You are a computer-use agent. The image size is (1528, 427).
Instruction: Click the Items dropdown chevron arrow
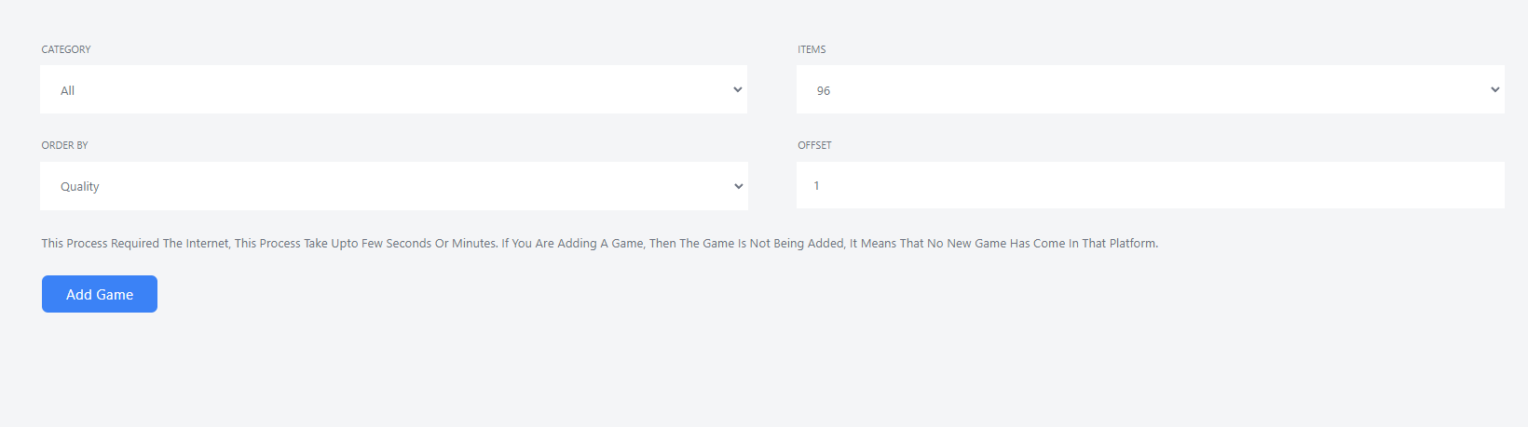pyautogui.click(x=1494, y=90)
